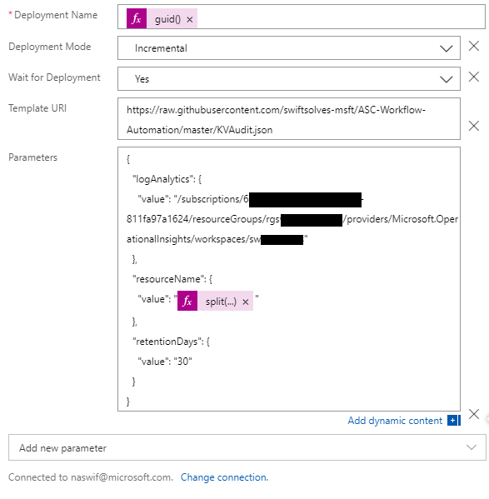Expand the Wait for Deployment dropdown

point(289,78)
